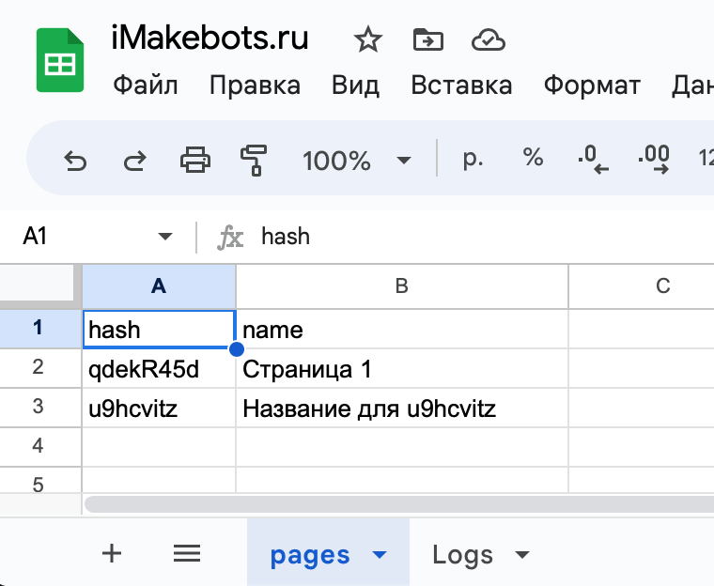Check the cloud save status icon

pos(489,40)
